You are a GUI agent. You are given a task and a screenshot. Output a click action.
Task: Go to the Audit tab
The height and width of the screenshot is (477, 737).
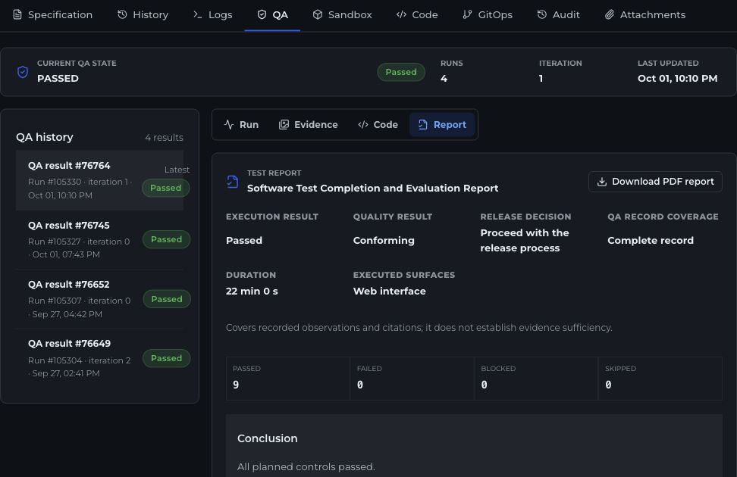558,14
